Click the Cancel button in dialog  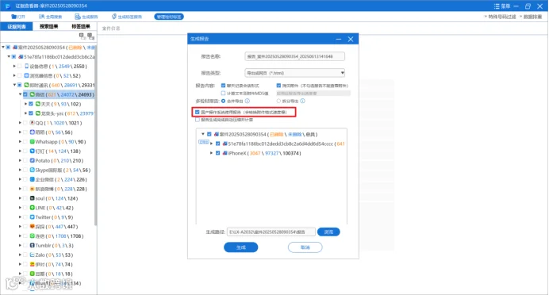pyautogui.click(x=305, y=247)
